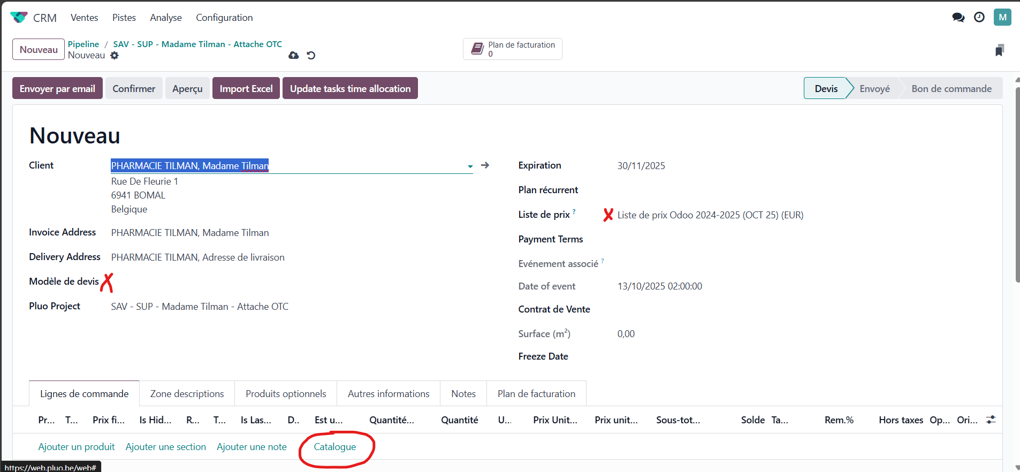
Task: Open the CRM app home logo
Action: click(x=19, y=18)
